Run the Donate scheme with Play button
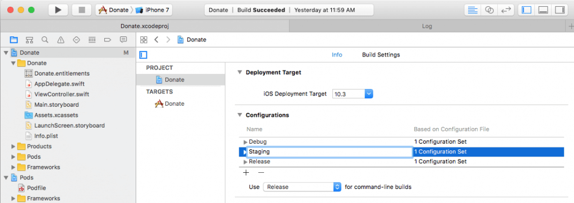 click(x=58, y=10)
